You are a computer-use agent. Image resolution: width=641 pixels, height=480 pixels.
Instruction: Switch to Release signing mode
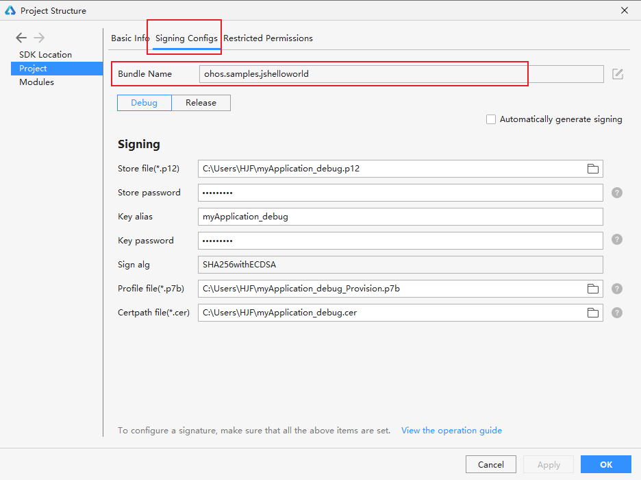point(201,103)
